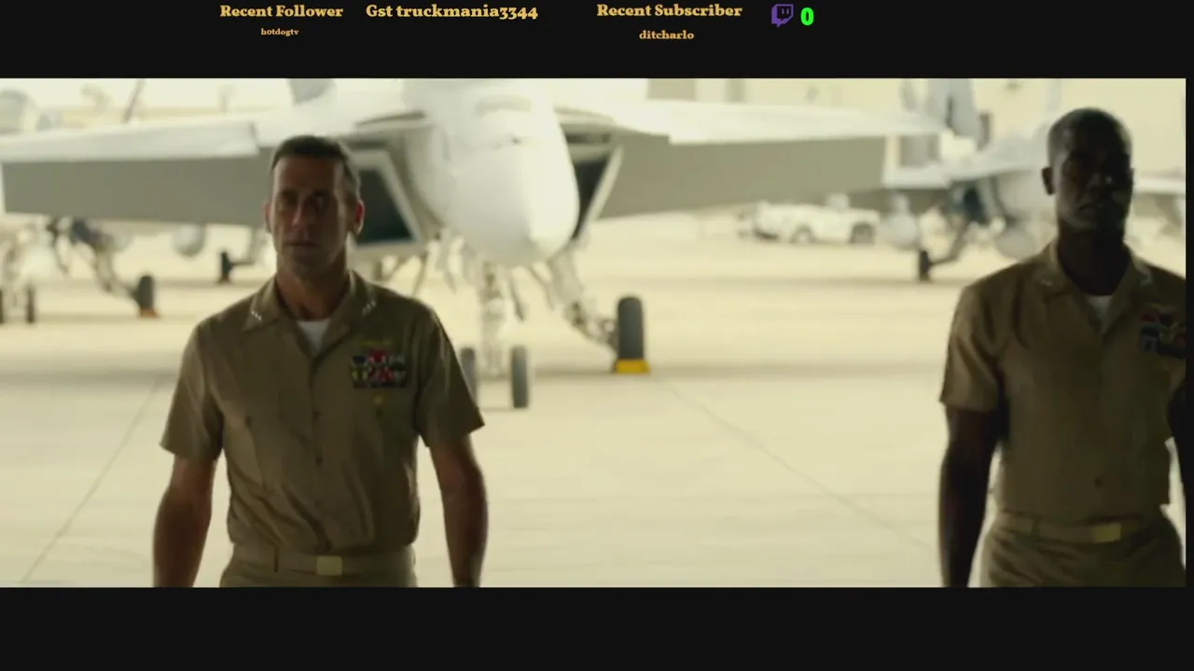Select the 'Recent Follower' label
The height and width of the screenshot is (671, 1194).
(x=281, y=11)
